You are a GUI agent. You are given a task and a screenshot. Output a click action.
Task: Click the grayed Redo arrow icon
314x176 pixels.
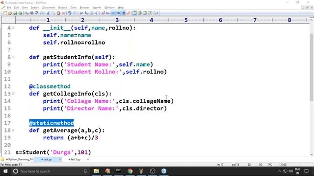click(x=75, y=13)
